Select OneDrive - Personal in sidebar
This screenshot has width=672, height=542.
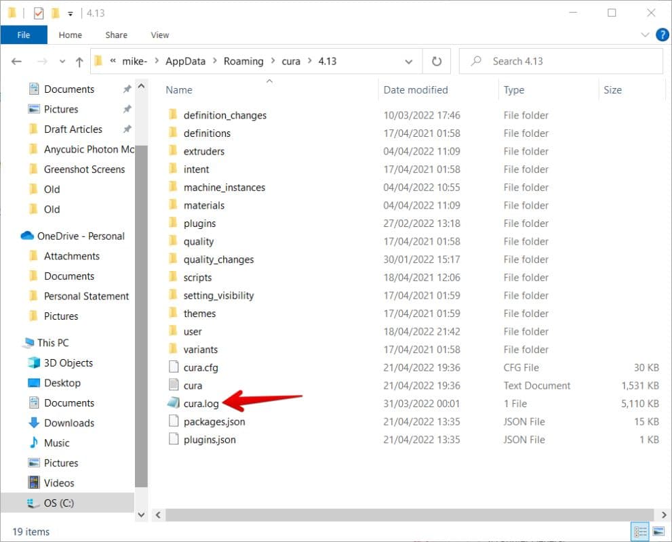[81, 236]
